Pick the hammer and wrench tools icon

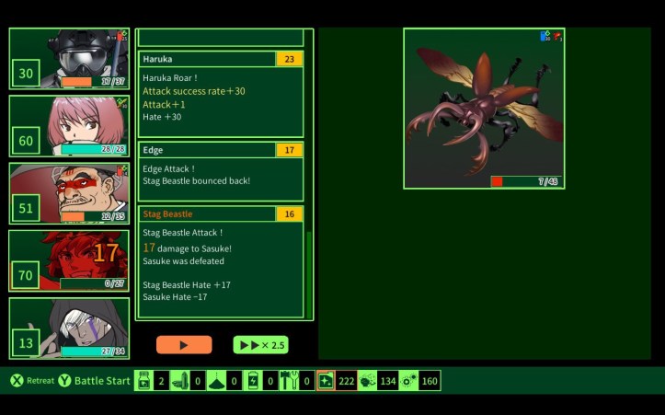(x=289, y=381)
